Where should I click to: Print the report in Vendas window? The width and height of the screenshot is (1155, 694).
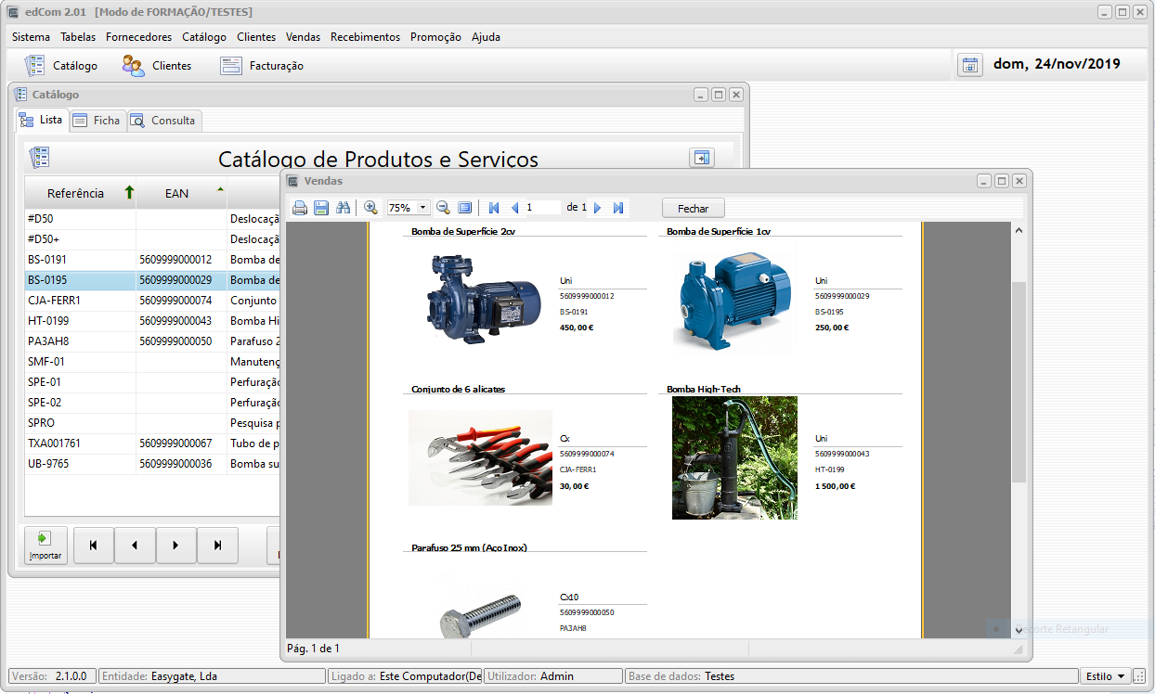coord(300,208)
